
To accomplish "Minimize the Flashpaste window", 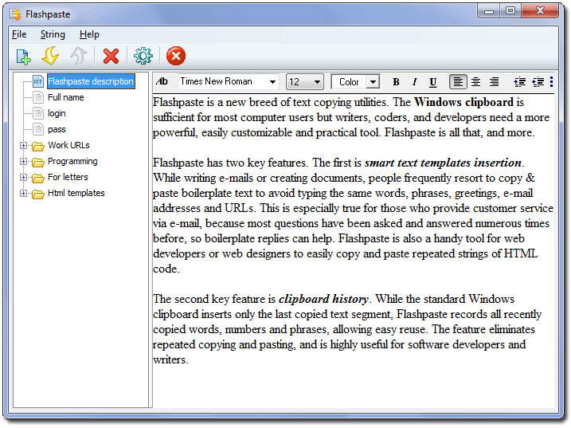I will (489, 11).
